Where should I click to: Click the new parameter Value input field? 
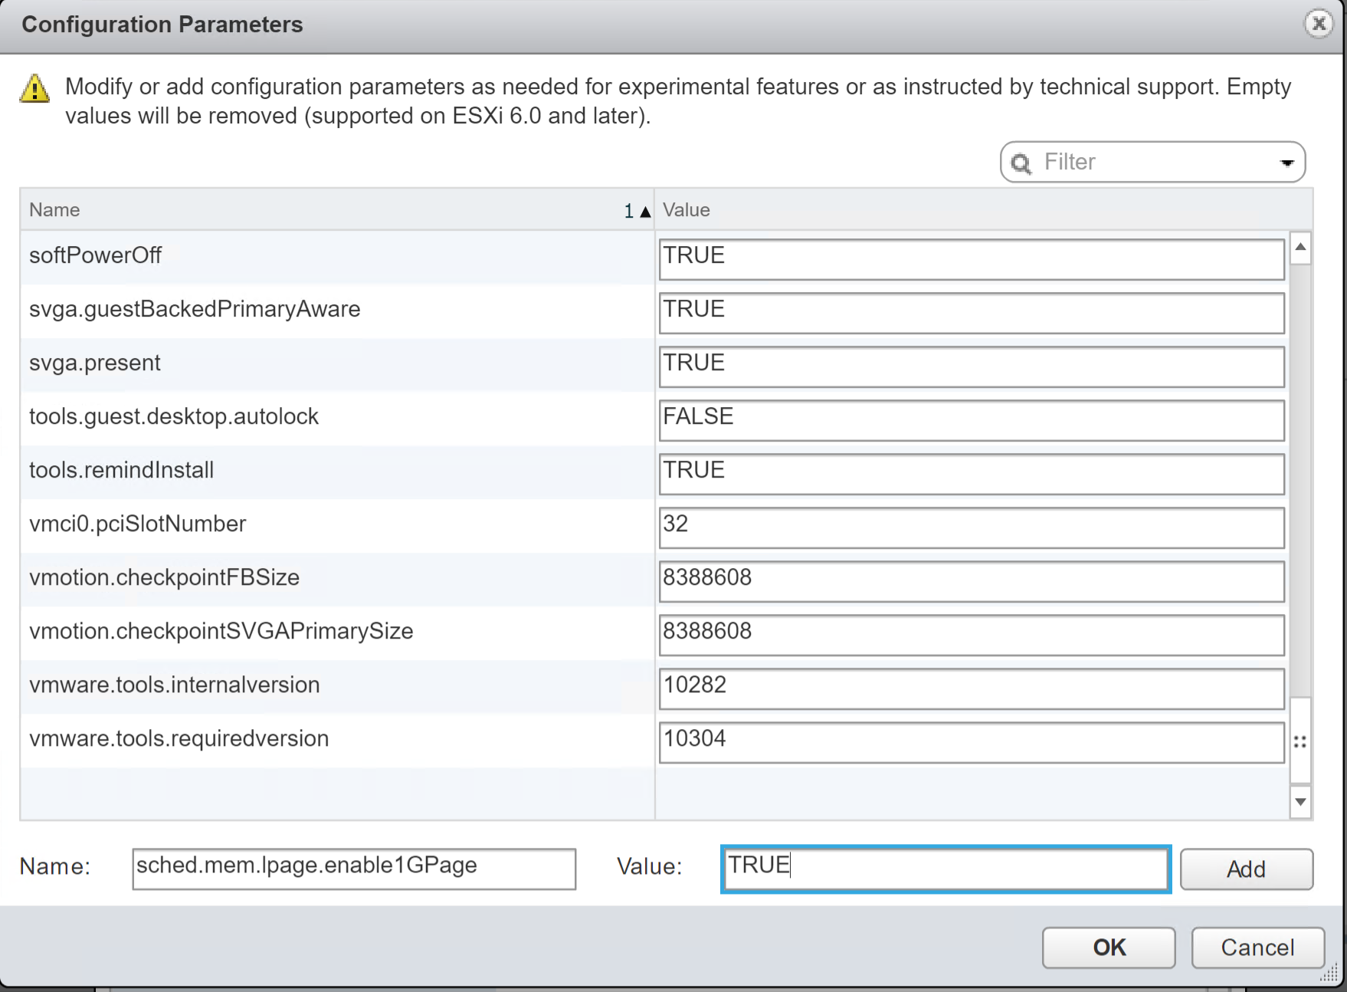pos(946,869)
